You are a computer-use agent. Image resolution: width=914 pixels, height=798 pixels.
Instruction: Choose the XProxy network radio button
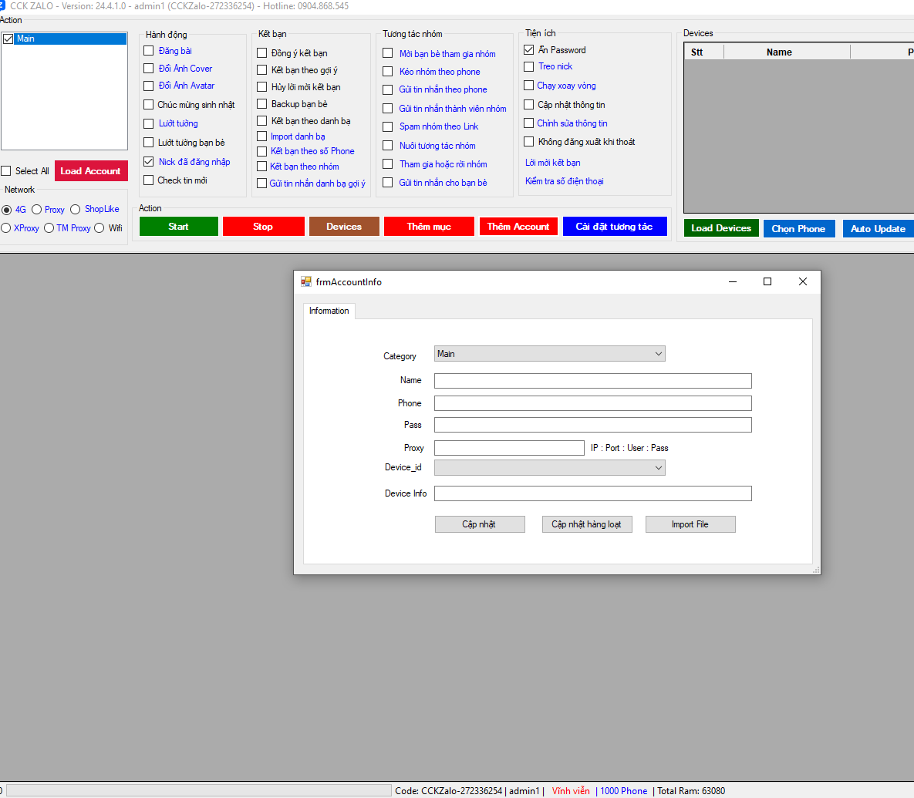click(6, 227)
